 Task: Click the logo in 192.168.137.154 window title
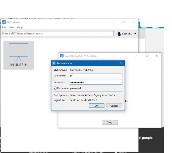click(x=62, y=56)
